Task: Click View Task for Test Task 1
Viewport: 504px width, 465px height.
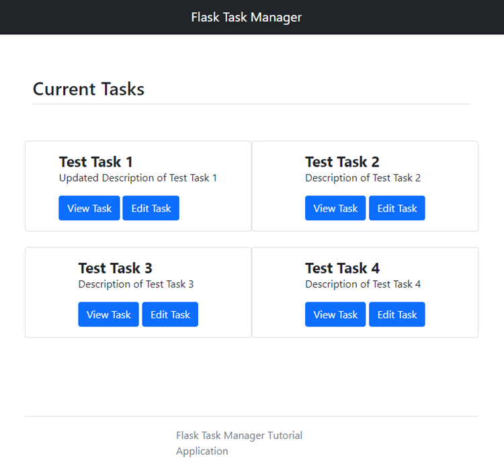Action: 89,208
